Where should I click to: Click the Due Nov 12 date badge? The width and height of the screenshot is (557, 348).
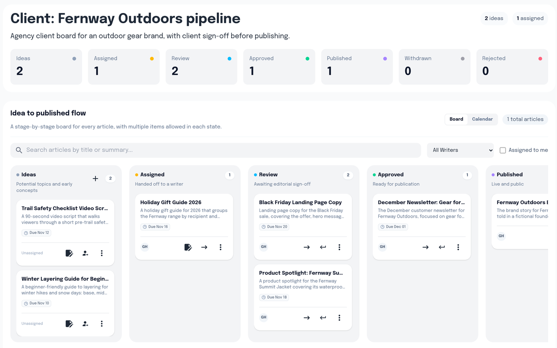pyautogui.click(x=36, y=233)
